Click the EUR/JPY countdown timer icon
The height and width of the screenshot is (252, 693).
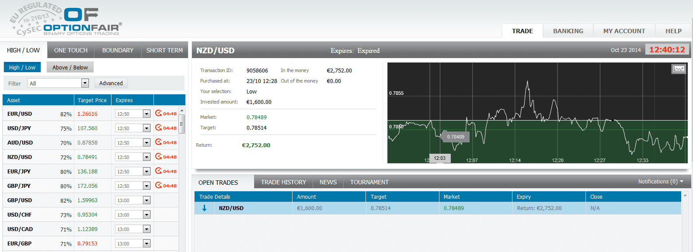(158, 171)
